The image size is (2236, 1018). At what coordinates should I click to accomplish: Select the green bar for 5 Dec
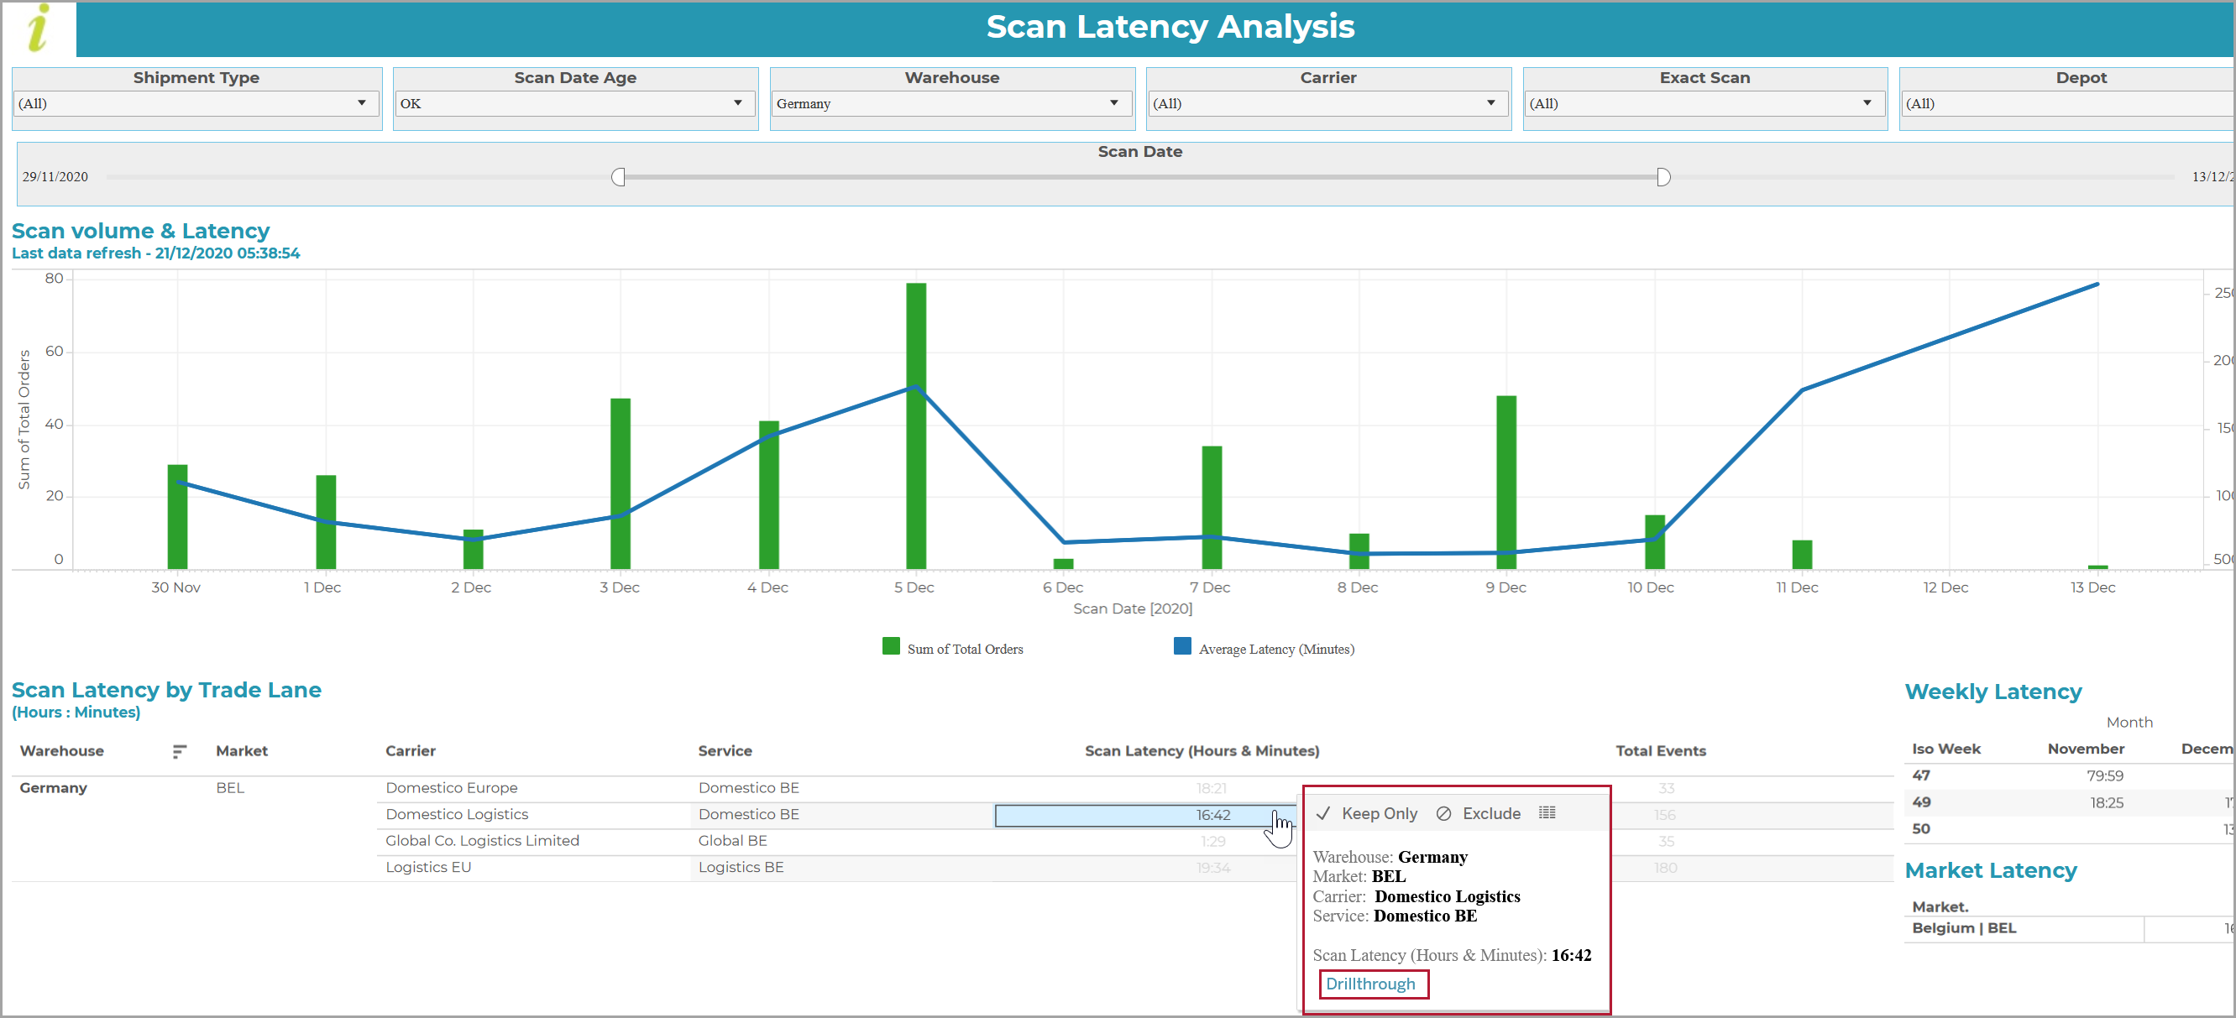pos(916,426)
